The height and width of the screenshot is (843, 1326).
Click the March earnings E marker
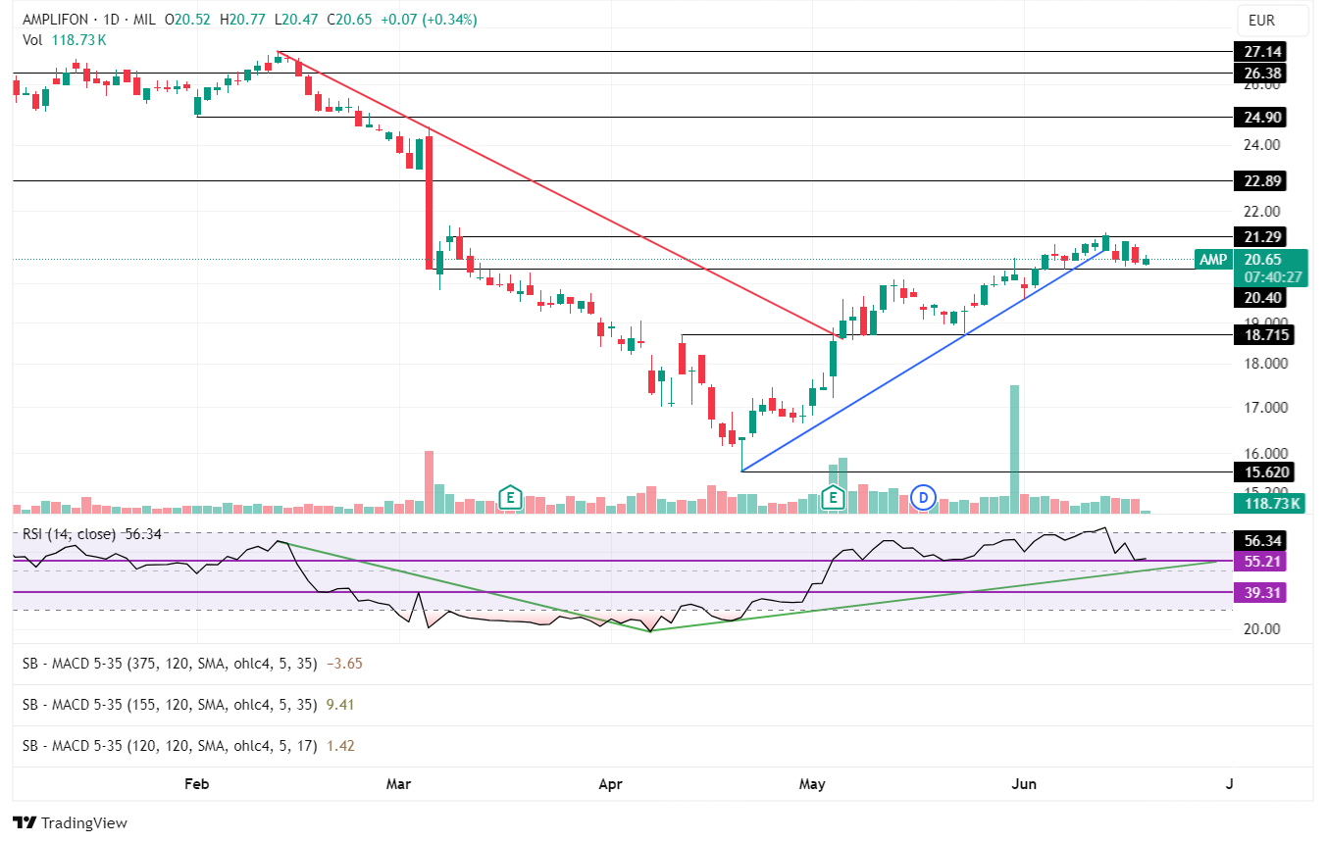(x=508, y=497)
